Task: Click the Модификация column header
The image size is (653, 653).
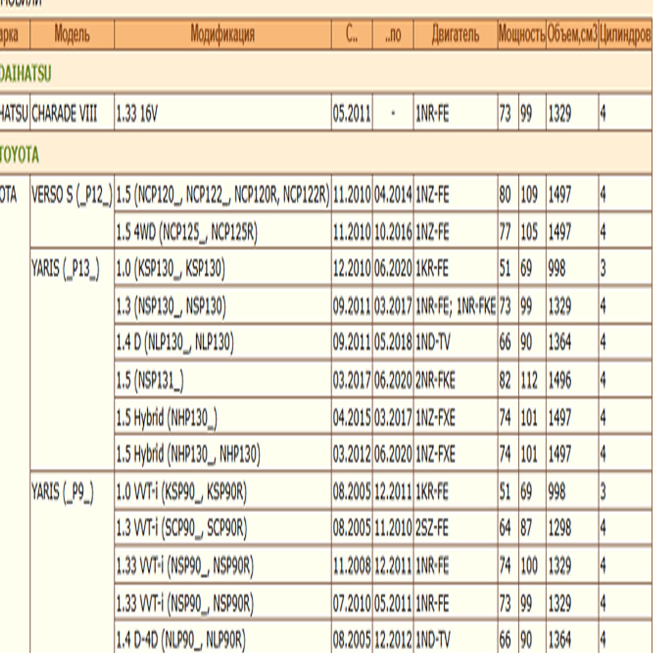Action: 222,34
